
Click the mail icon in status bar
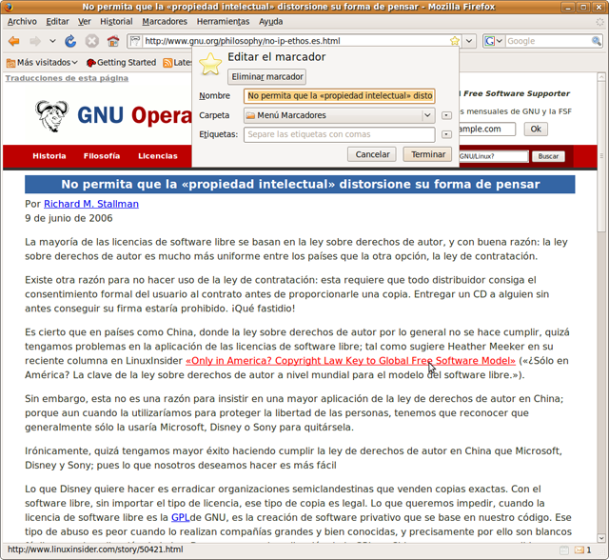tap(579, 550)
